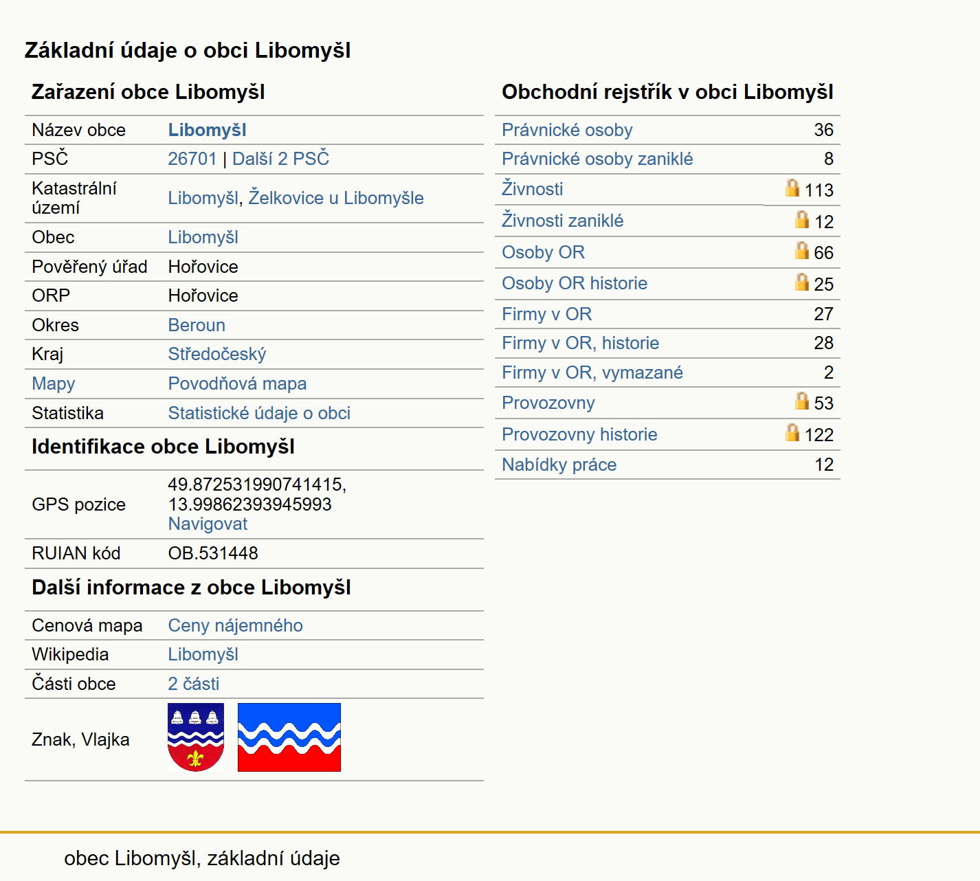Open postal code 26701 link

tap(192, 159)
